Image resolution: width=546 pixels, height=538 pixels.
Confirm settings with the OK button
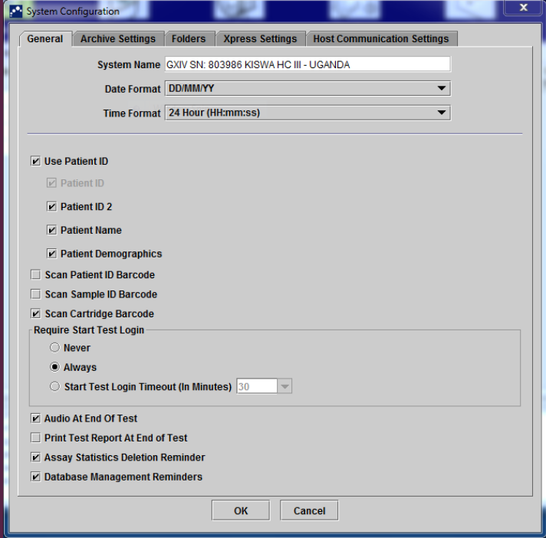coord(241,510)
